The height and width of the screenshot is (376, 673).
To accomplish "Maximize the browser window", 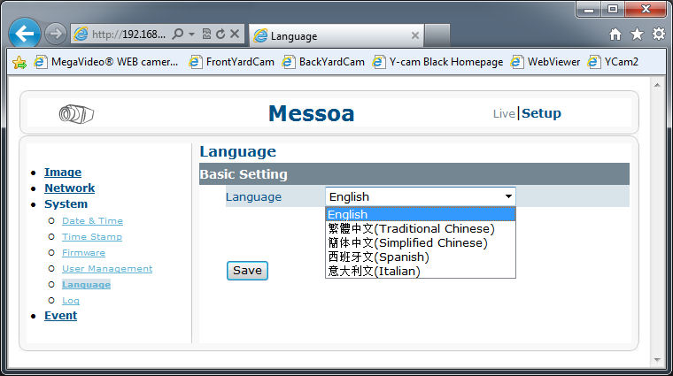I will pyautogui.click(x=613, y=9).
